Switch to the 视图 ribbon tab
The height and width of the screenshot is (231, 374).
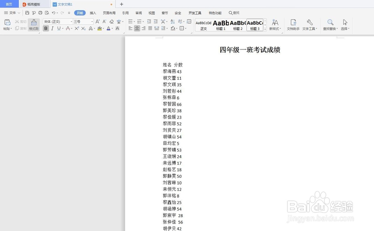pyautogui.click(x=152, y=13)
